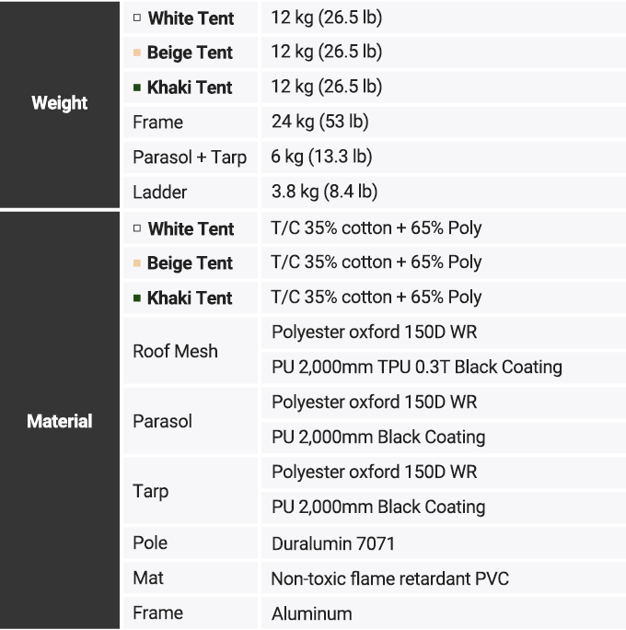The width and height of the screenshot is (626, 630).
Task: Select the khaki swatch in the Material section
Action: [137, 297]
